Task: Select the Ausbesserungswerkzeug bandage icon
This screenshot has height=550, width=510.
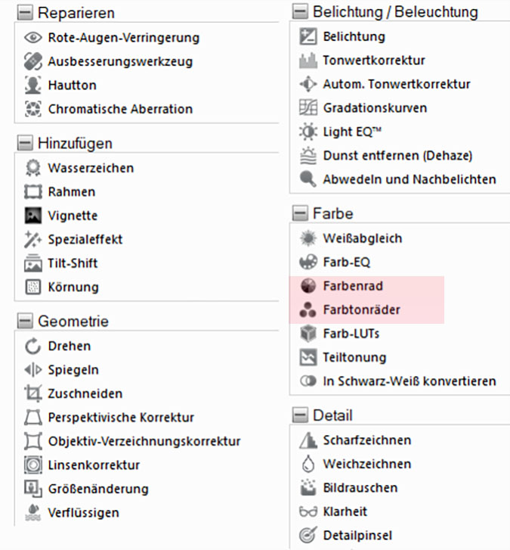Action: (x=32, y=61)
